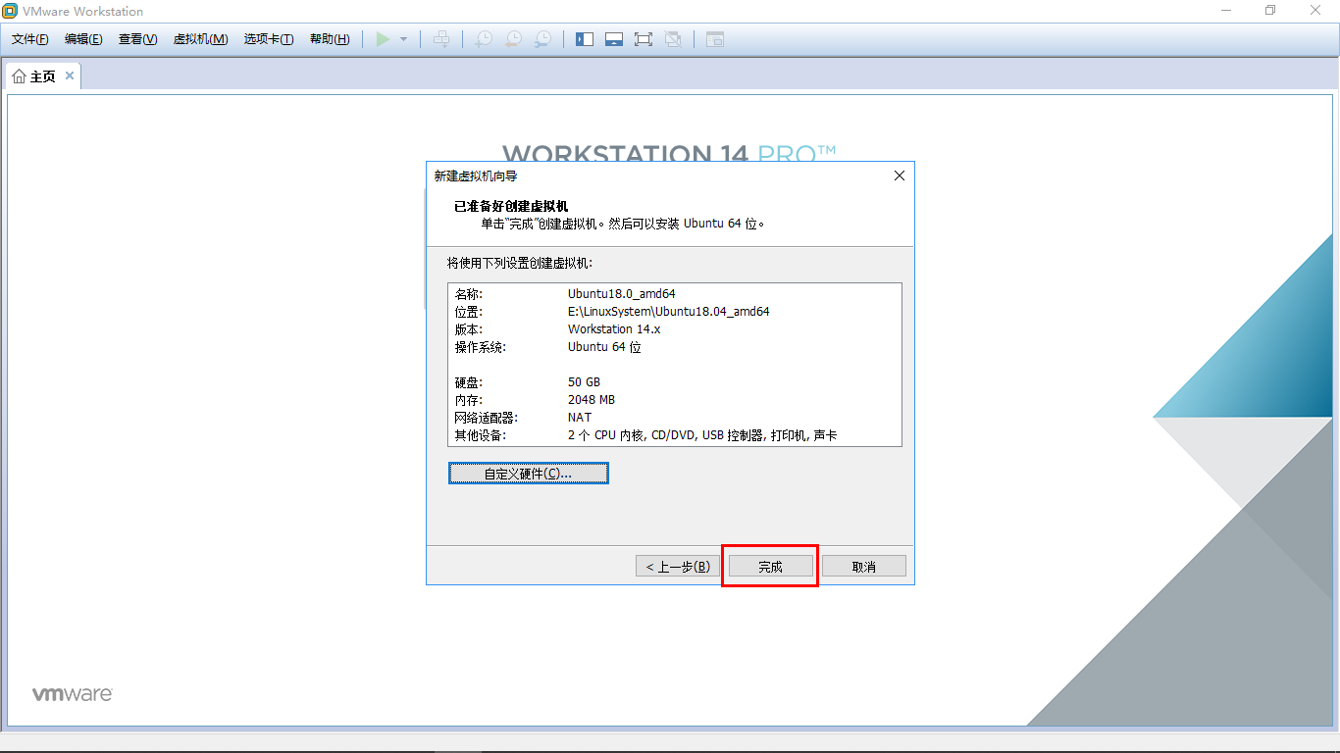Click the green power-on VM icon
This screenshot has height=753, width=1340.
pos(383,39)
